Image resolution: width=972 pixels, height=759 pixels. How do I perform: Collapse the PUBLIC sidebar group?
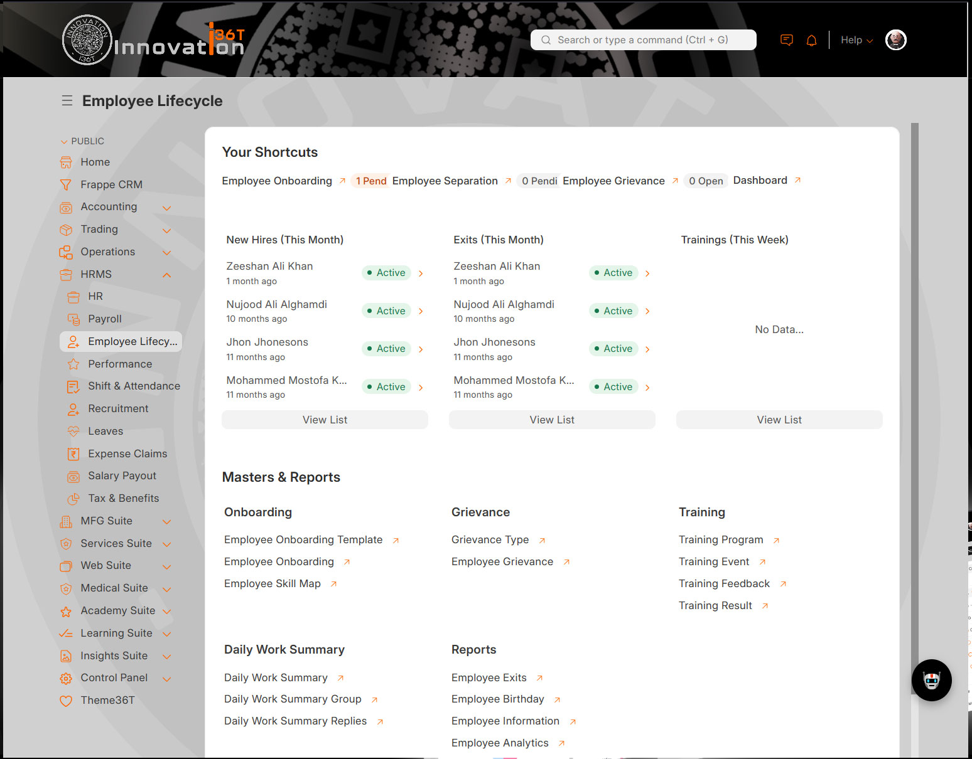point(63,142)
